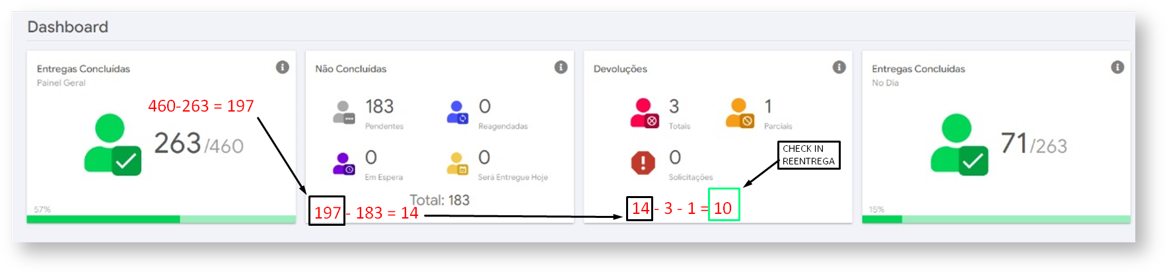Click the Em Espera label
The image size is (1167, 274).
coord(384,177)
